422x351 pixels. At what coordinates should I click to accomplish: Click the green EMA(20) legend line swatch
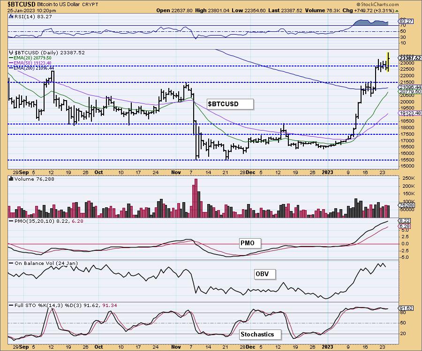(11, 58)
